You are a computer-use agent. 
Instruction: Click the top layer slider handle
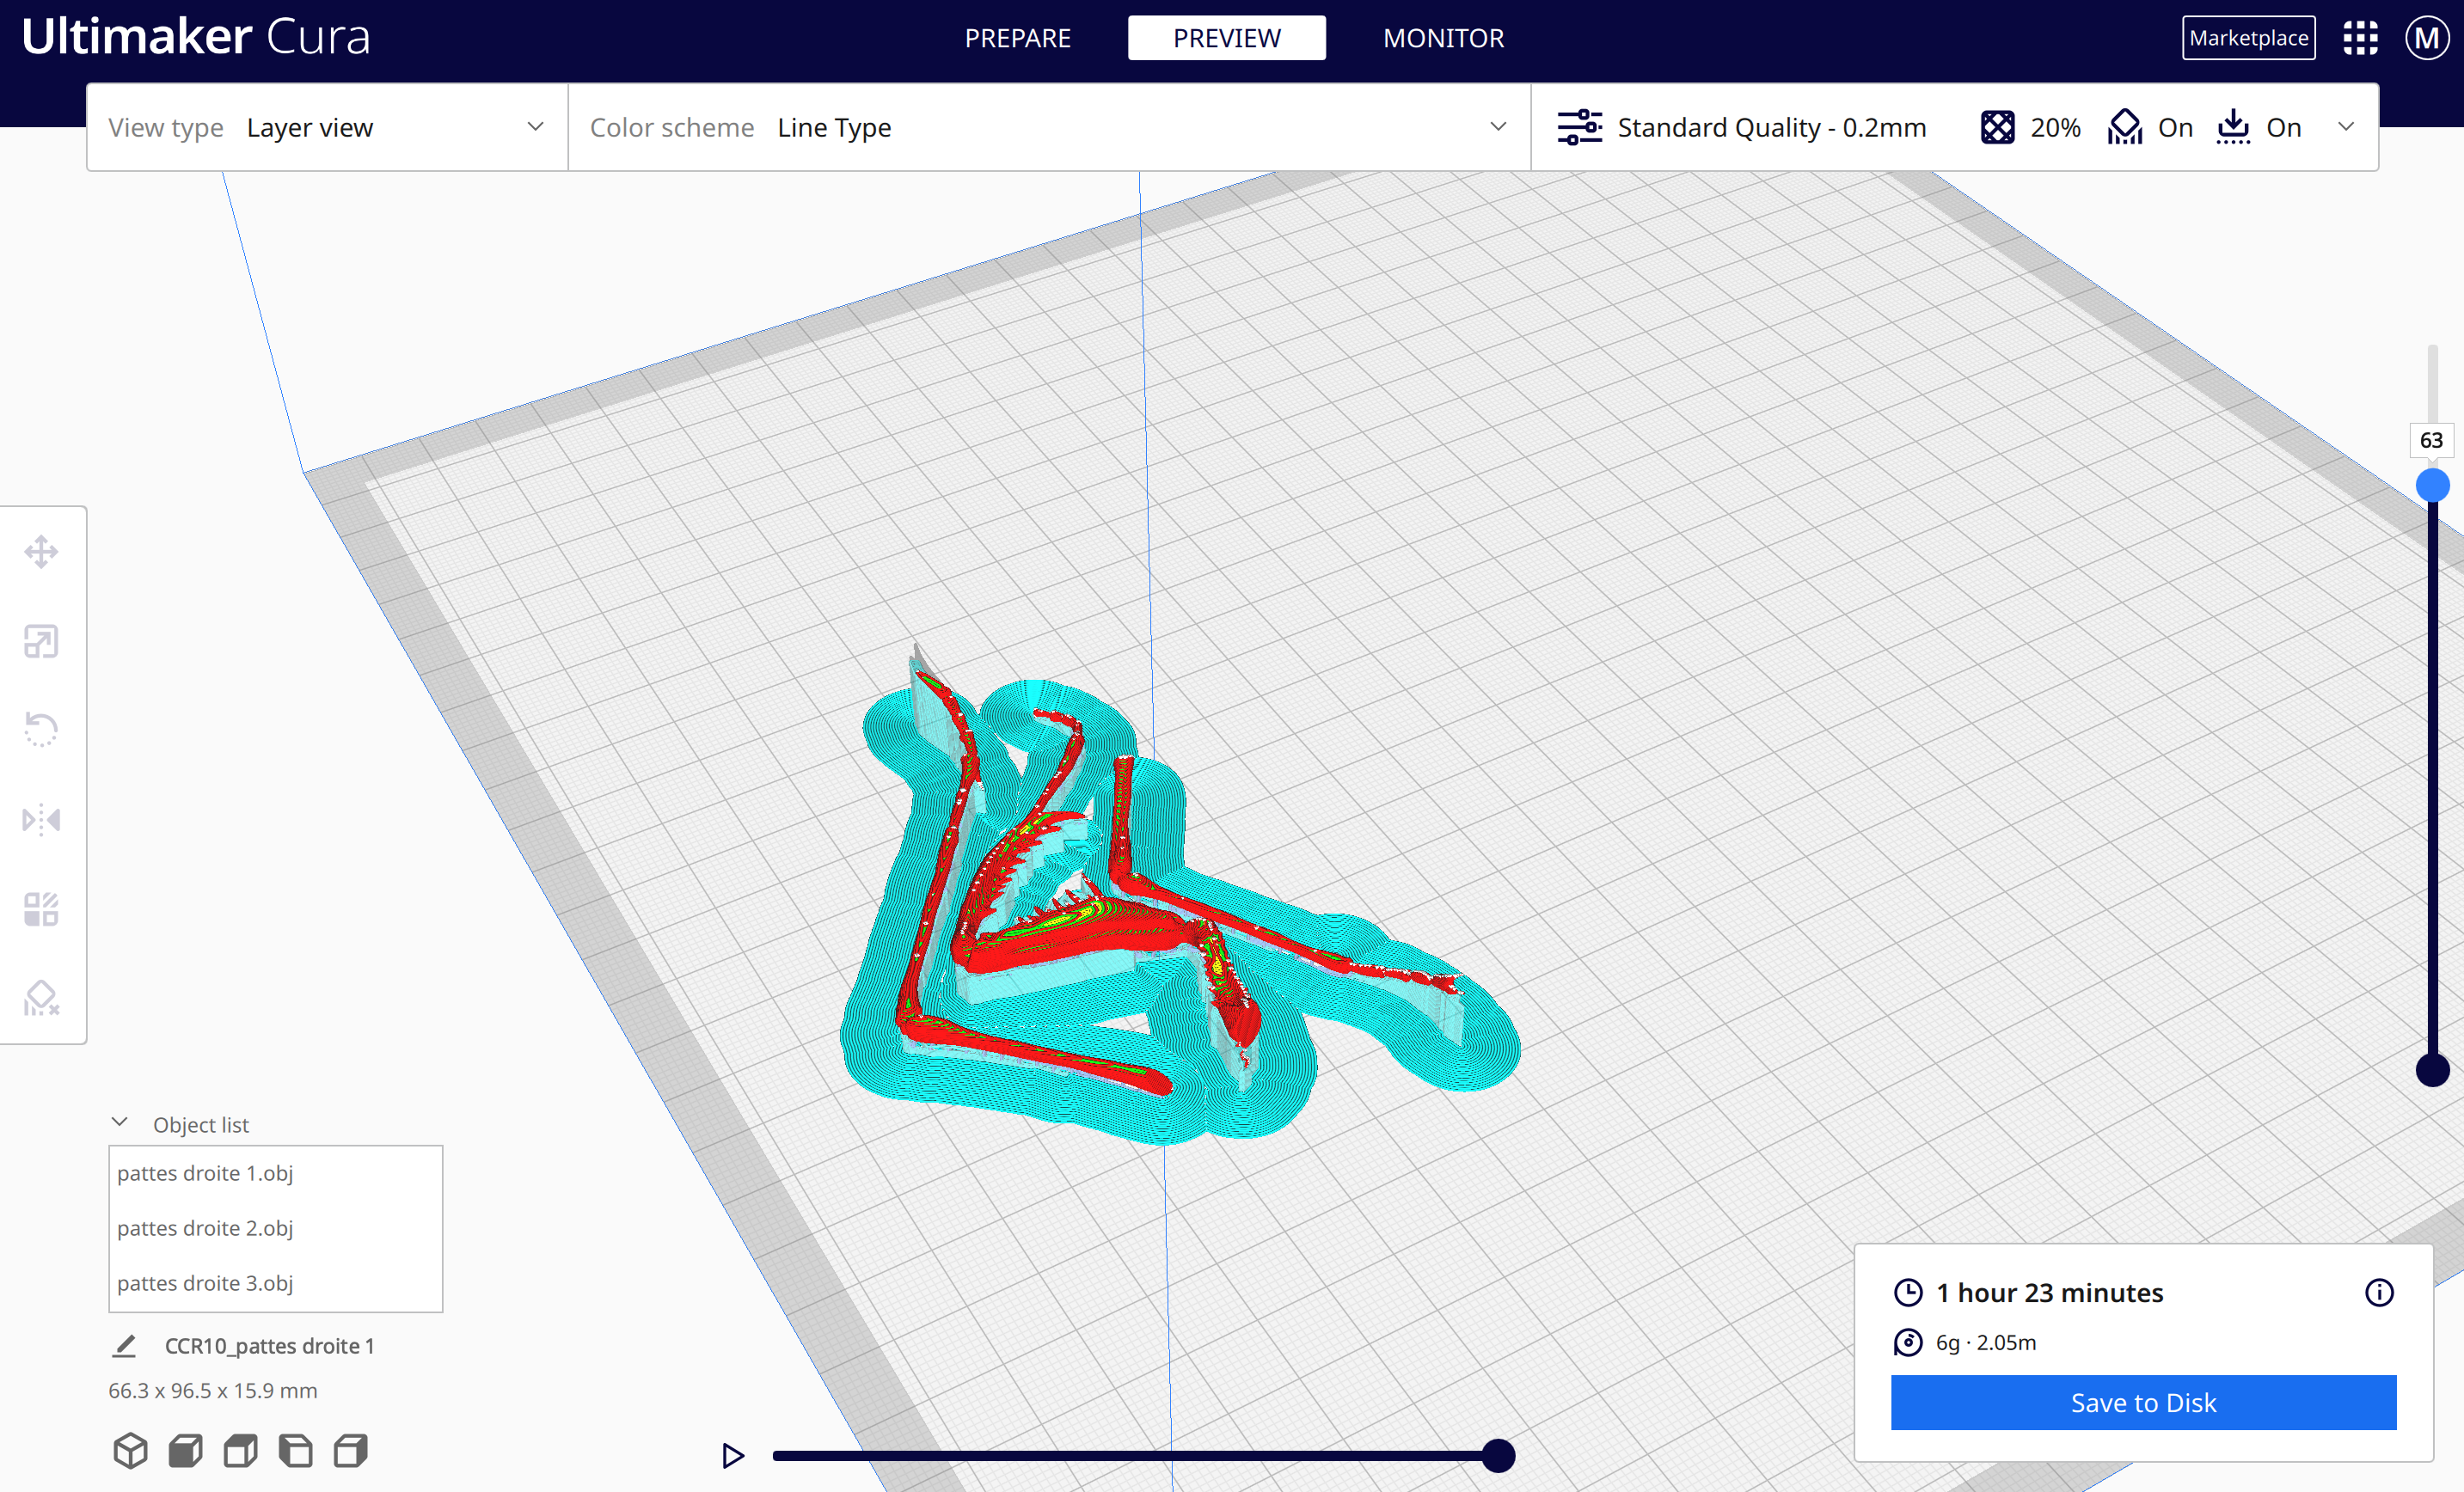pos(2432,485)
